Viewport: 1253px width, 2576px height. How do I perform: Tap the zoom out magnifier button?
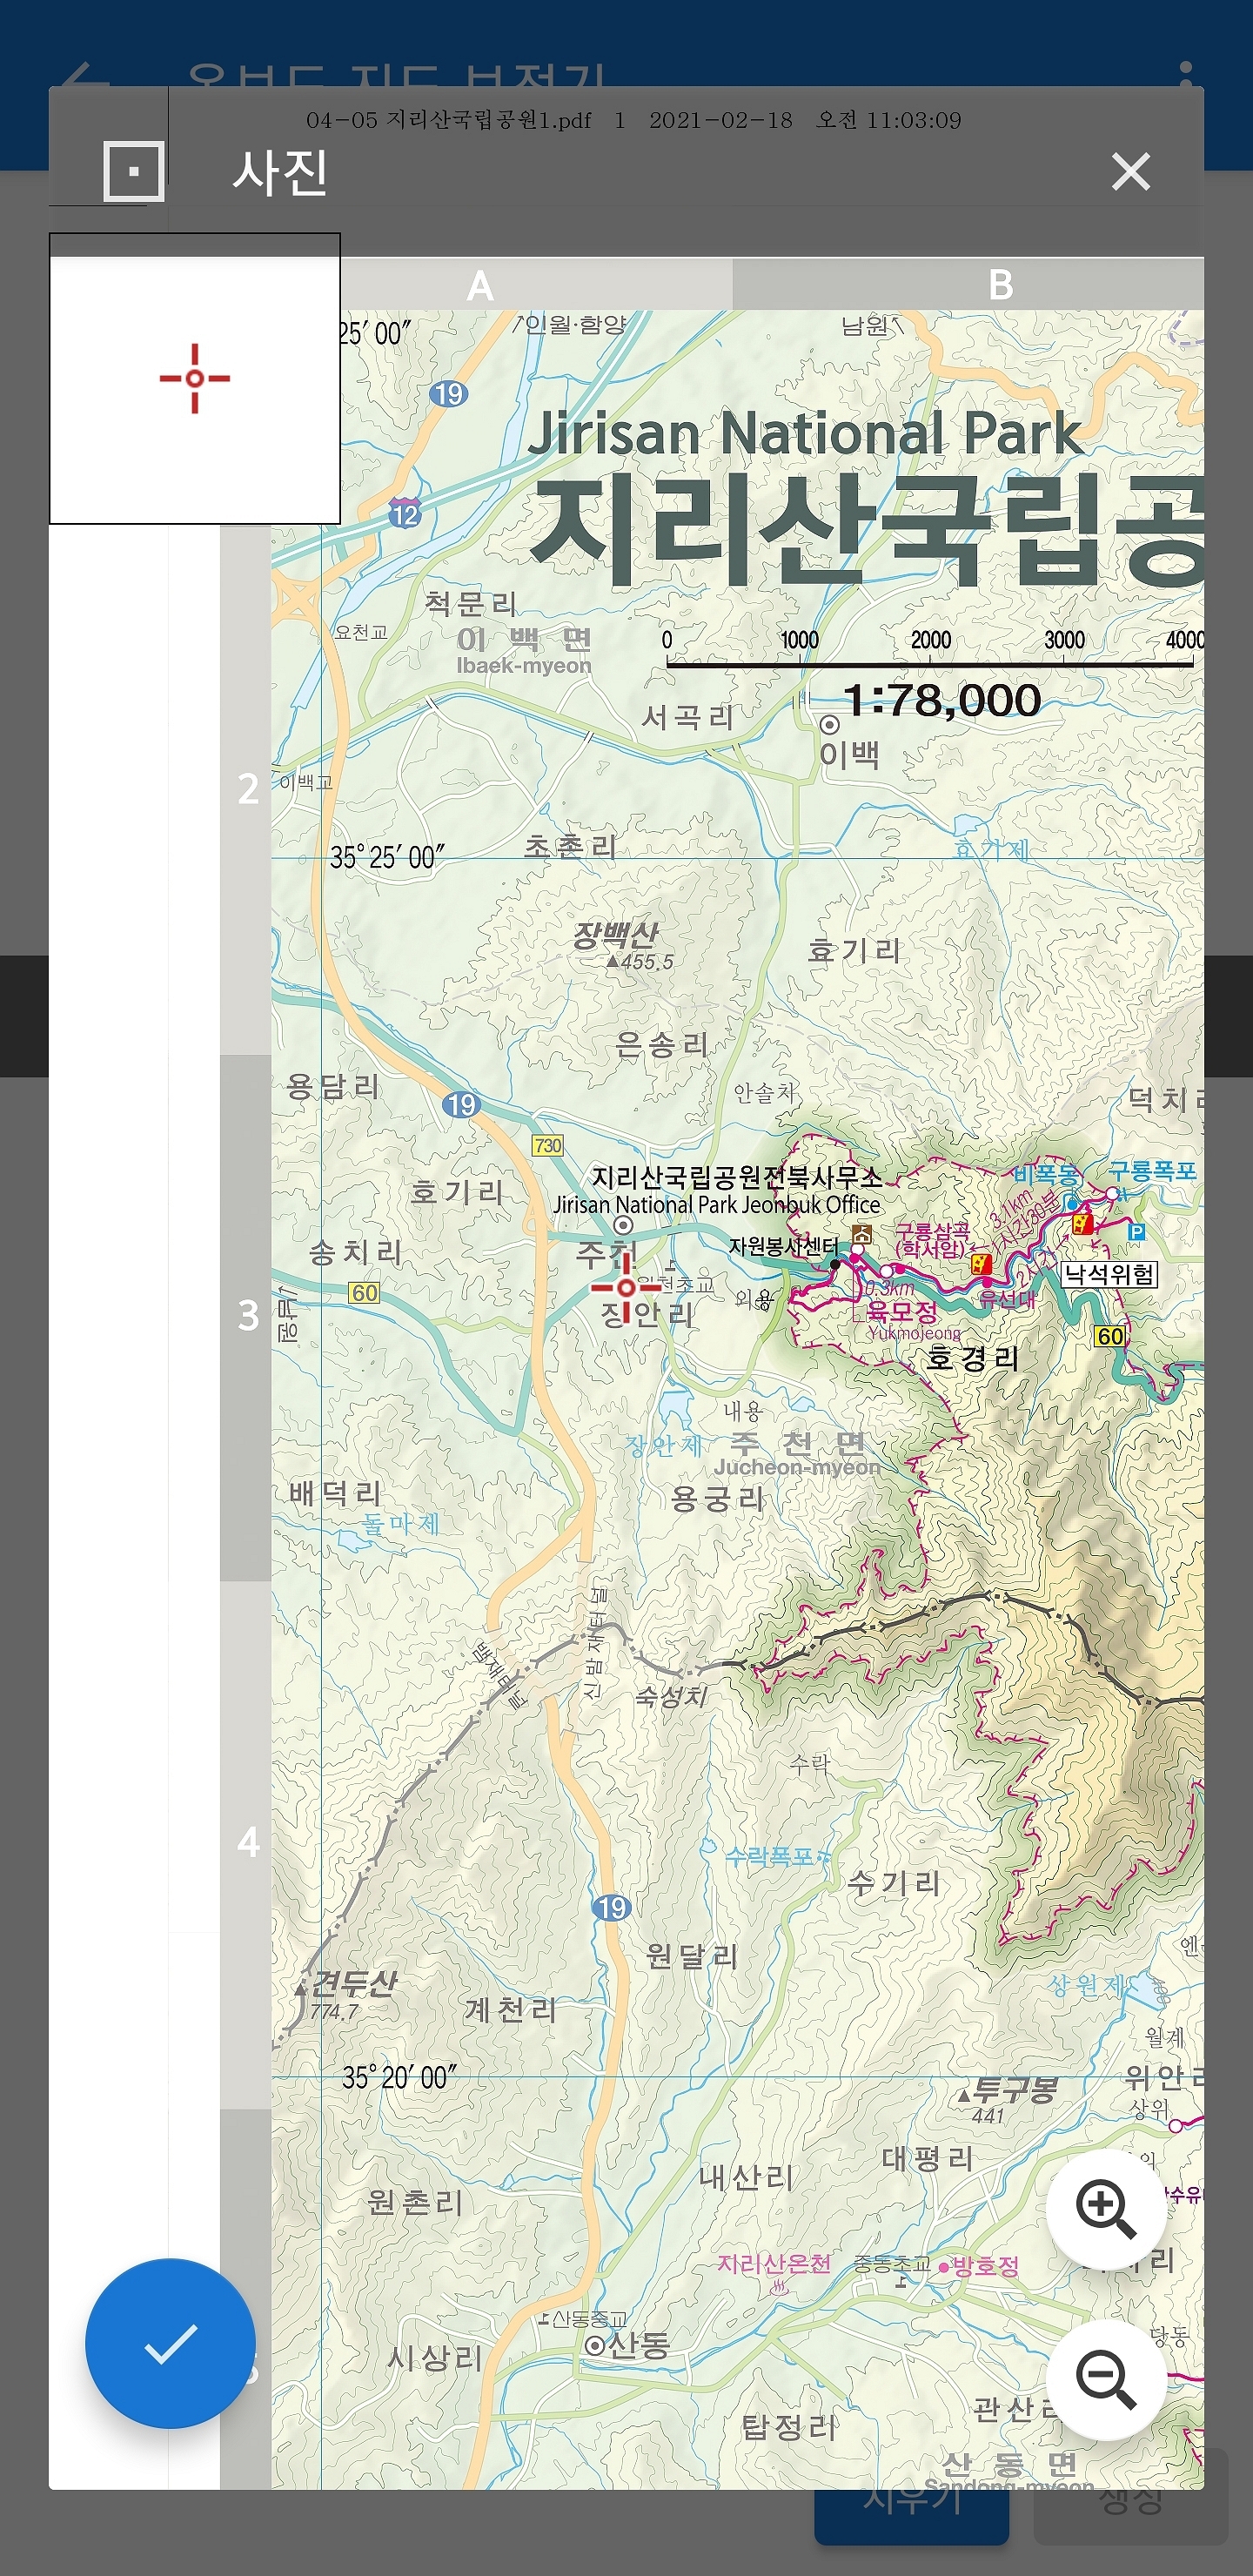coord(1106,2380)
